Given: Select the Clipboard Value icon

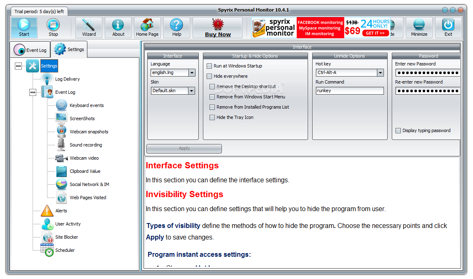Looking at the screenshot, I should point(61,171).
